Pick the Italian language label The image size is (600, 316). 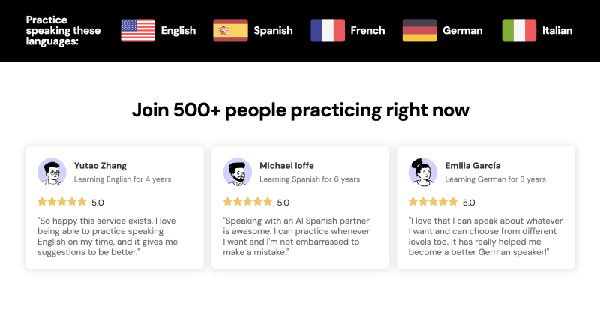click(557, 30)
